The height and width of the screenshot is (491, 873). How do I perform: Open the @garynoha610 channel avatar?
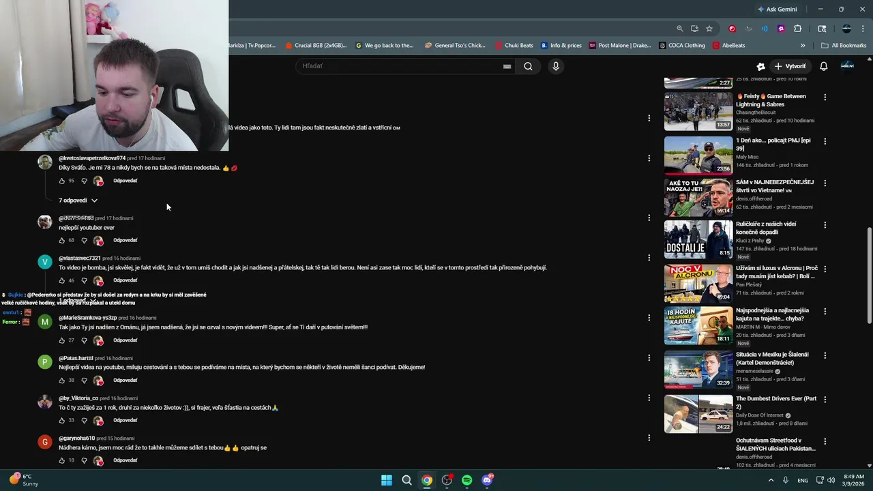tap(45, 442)
